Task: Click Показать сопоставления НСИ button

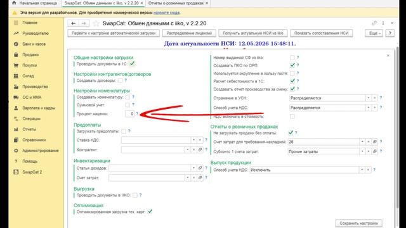Action: [322, 33]
